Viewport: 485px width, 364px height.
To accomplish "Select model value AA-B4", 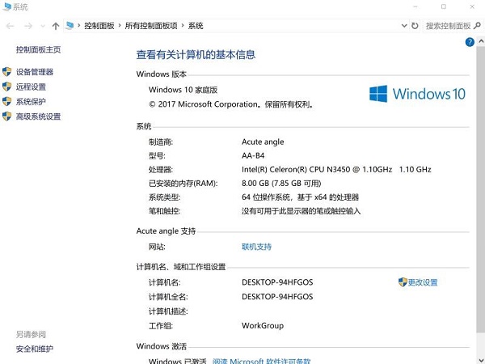I will point(253,155).
